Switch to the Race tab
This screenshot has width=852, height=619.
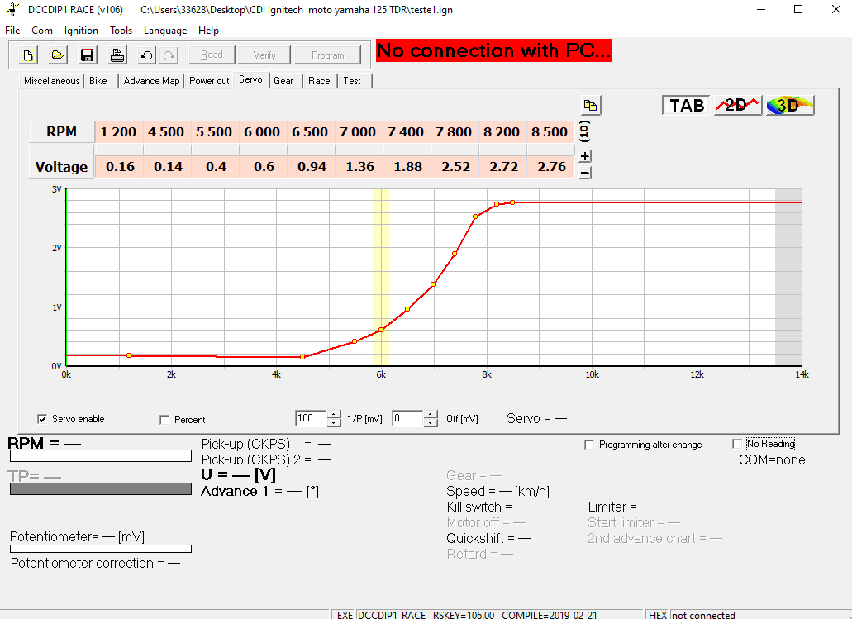point(319,81)
